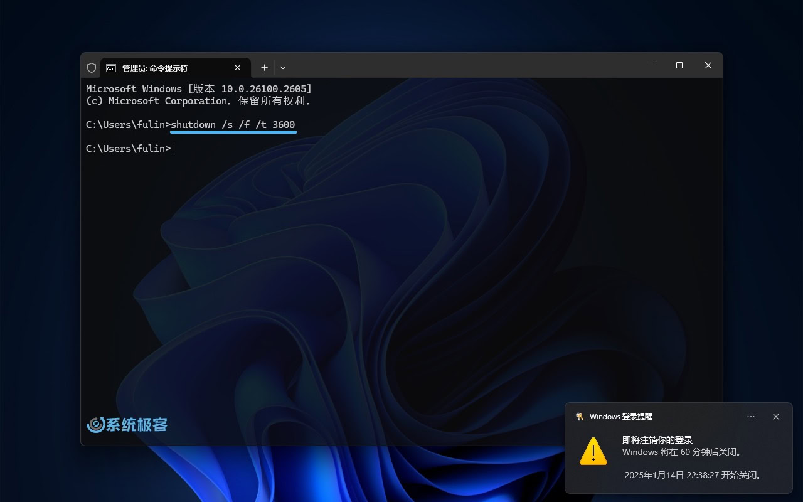
Task: Click the command prompt icon in the tab
Action: [111, 68]
